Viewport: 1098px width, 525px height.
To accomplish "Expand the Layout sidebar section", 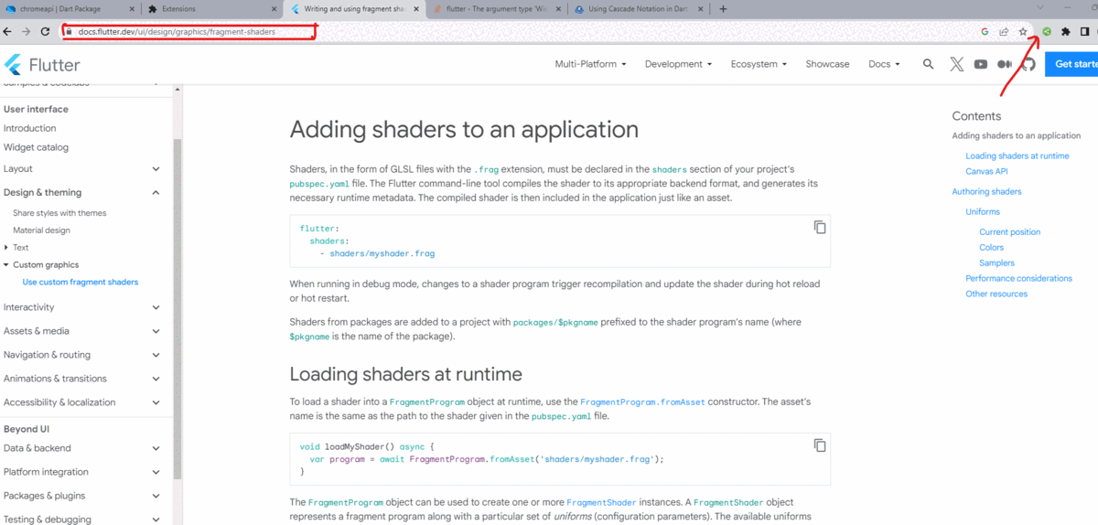I will click(156, 169).
